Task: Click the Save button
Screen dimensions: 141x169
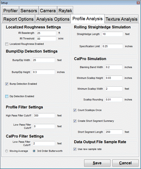Action: (x=97, y=163)
